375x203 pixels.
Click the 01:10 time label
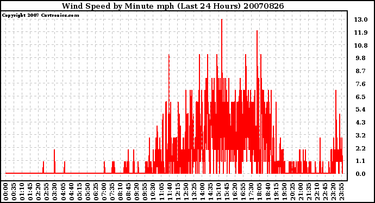22,192
